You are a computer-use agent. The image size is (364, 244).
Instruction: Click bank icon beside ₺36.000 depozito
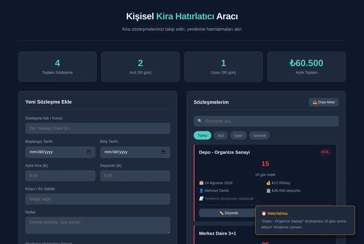(268, 190)
